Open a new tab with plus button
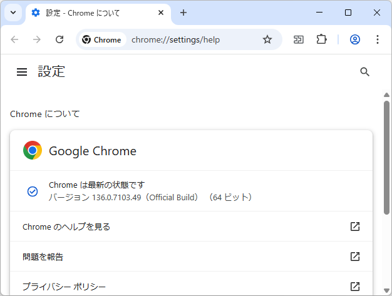The image size is (392, 296). pyautogui.click(x=183, y=13)
